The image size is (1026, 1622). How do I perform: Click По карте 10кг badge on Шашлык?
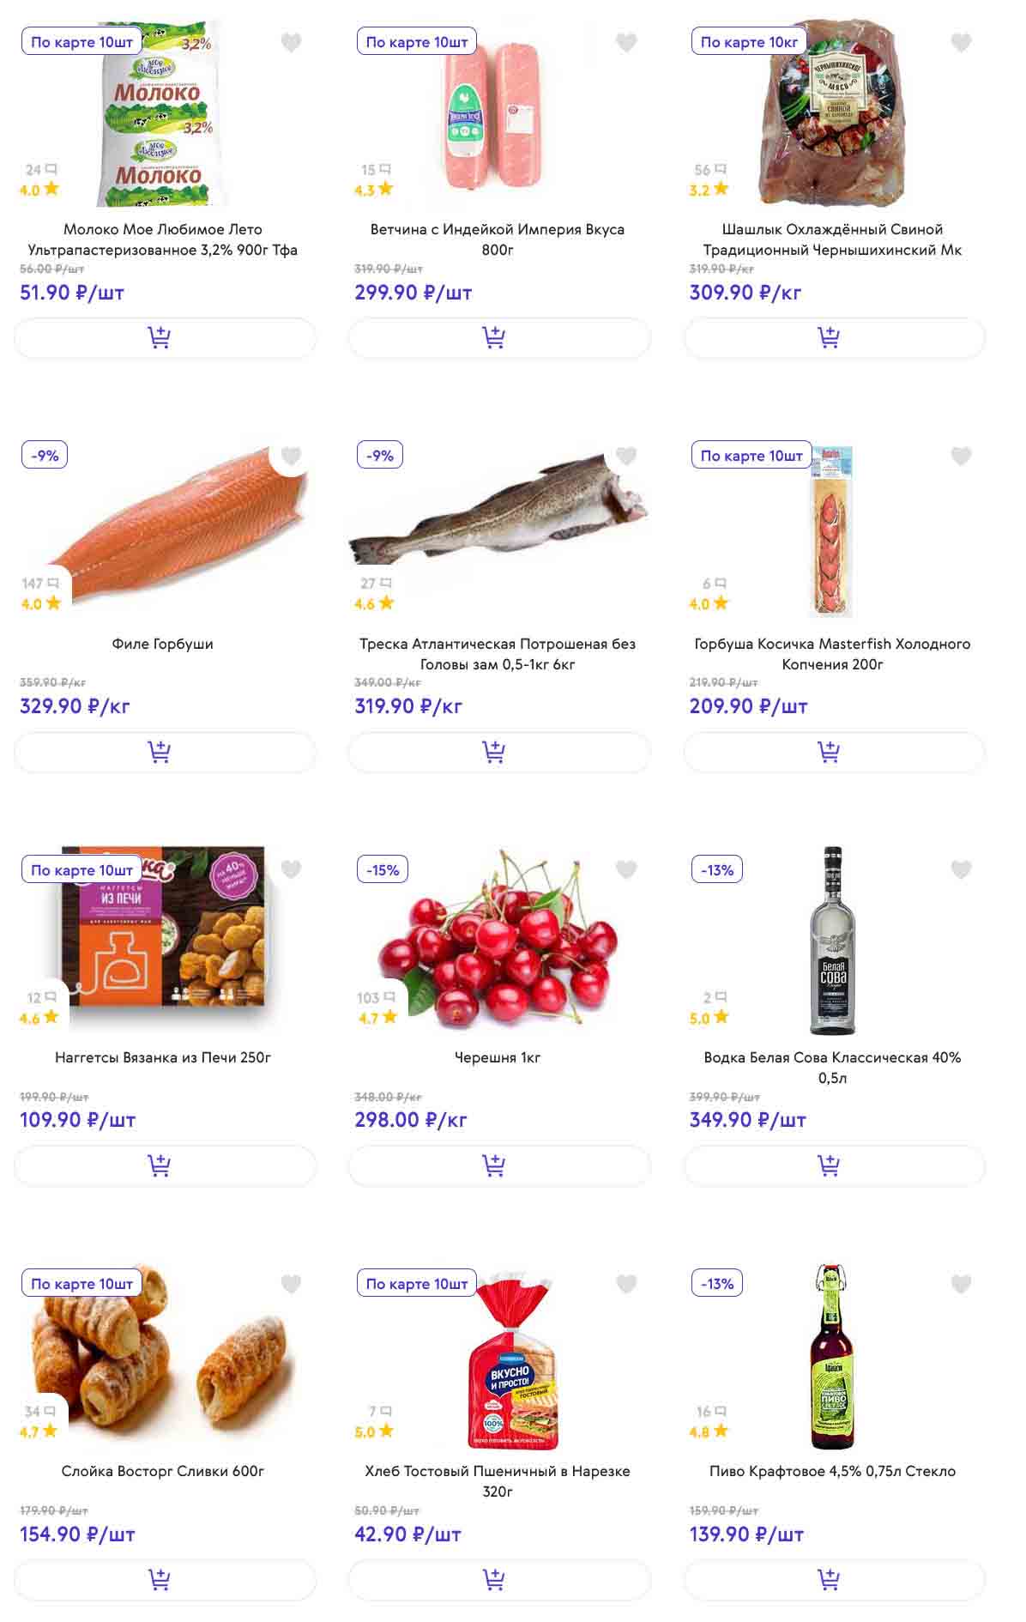tap(749, 42)
